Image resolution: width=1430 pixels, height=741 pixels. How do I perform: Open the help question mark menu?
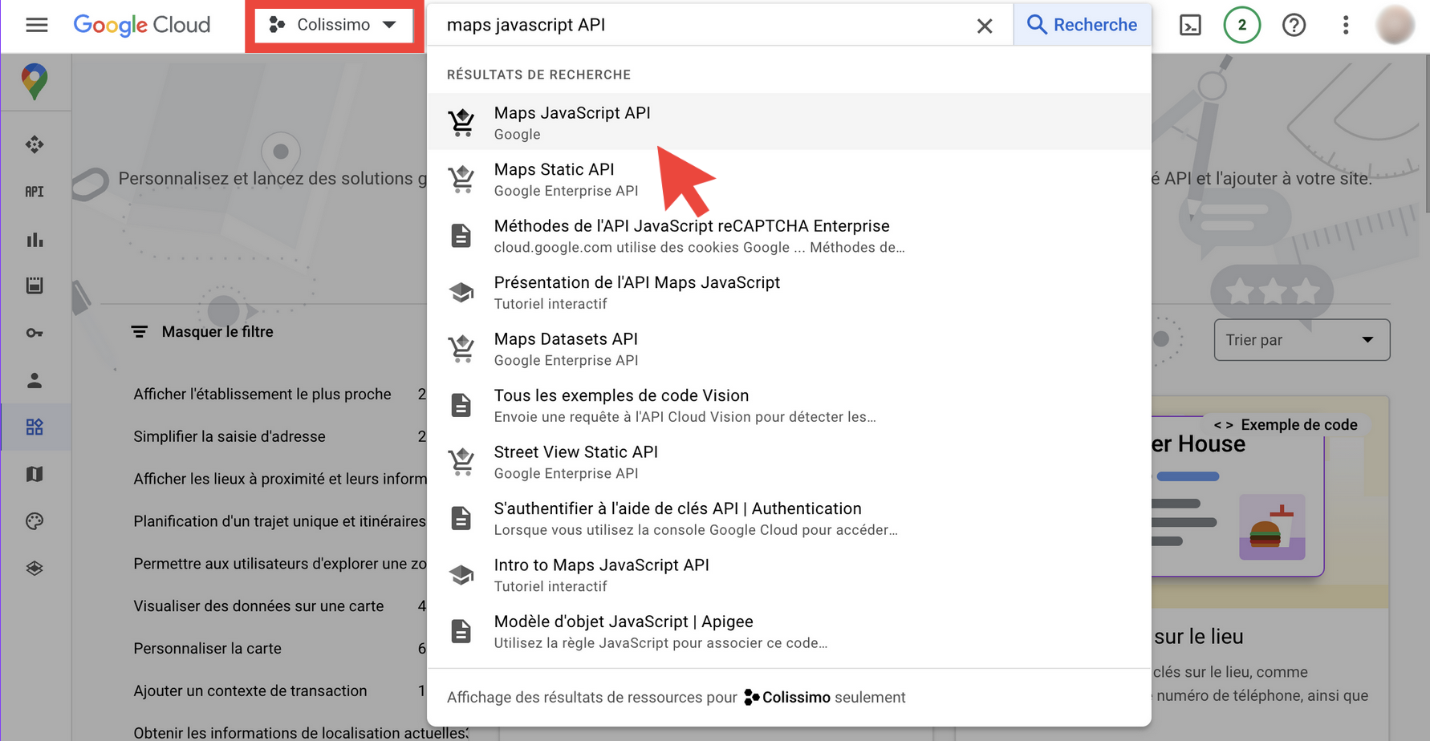[1294, 25]
